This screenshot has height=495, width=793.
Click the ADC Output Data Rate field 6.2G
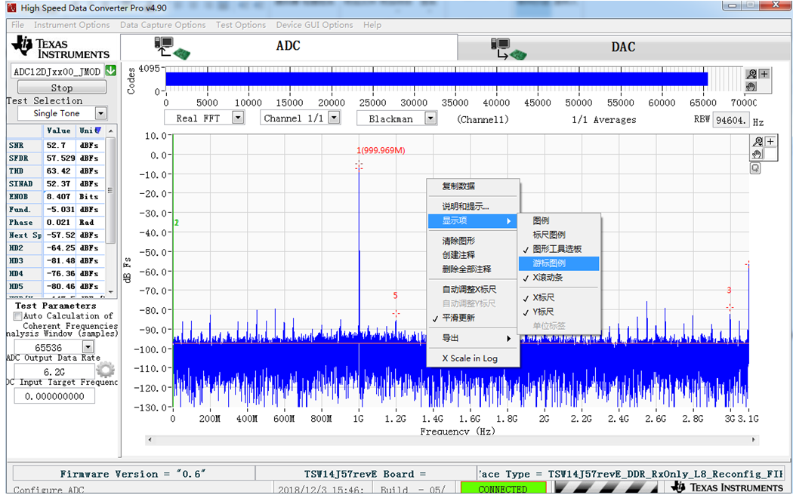(54, 372)
